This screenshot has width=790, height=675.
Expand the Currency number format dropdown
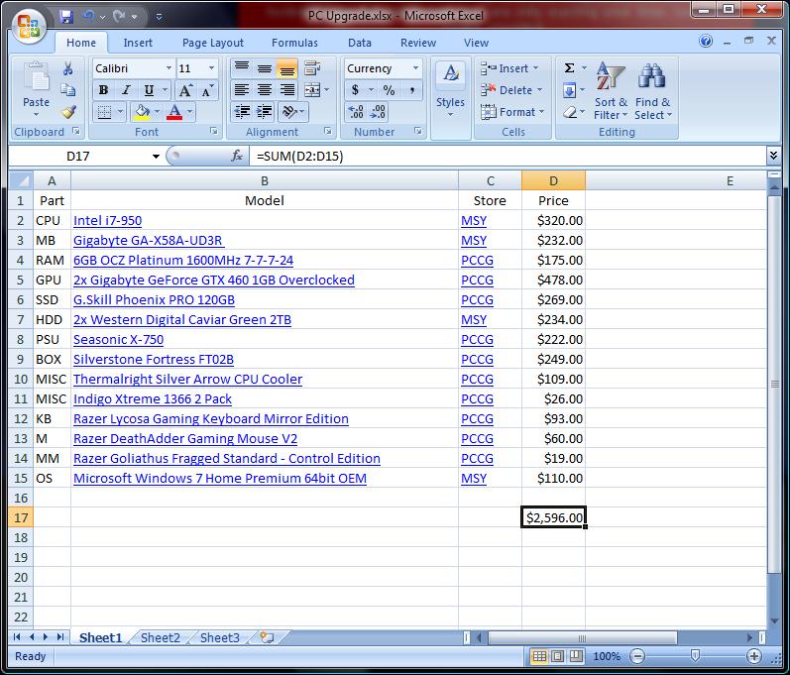415,68
